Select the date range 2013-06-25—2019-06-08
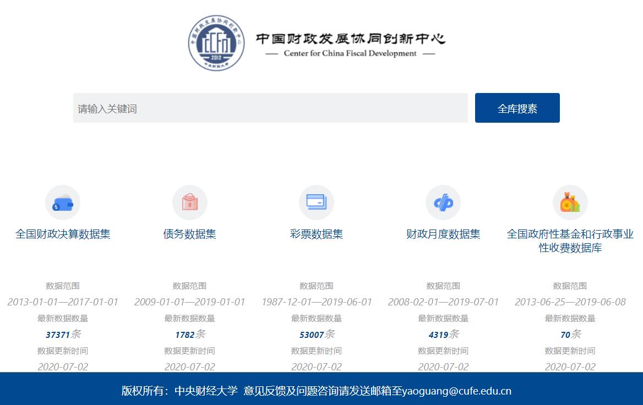643x405 pixels. [x=570, y=302]
